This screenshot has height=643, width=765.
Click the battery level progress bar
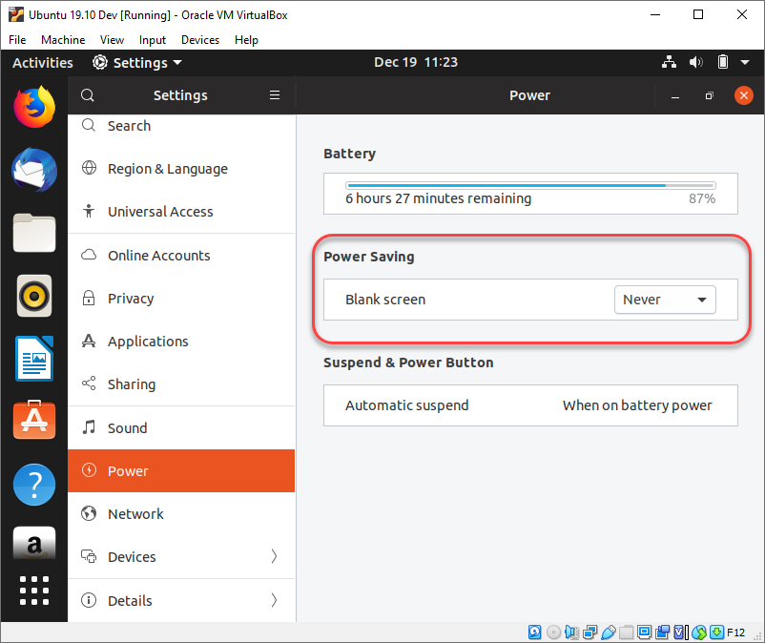(x=530, y=185)
